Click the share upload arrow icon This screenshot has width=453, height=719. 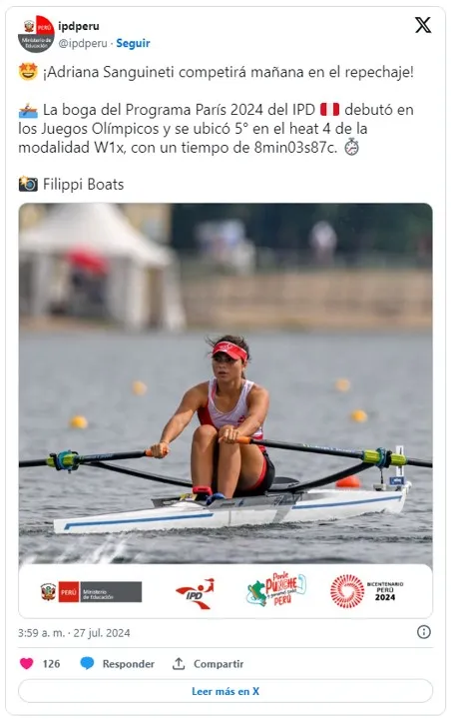coord(179,663)
